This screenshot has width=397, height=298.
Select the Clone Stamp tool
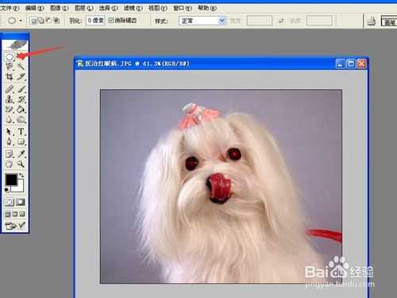pyautogui.click(x=10, y=99)
